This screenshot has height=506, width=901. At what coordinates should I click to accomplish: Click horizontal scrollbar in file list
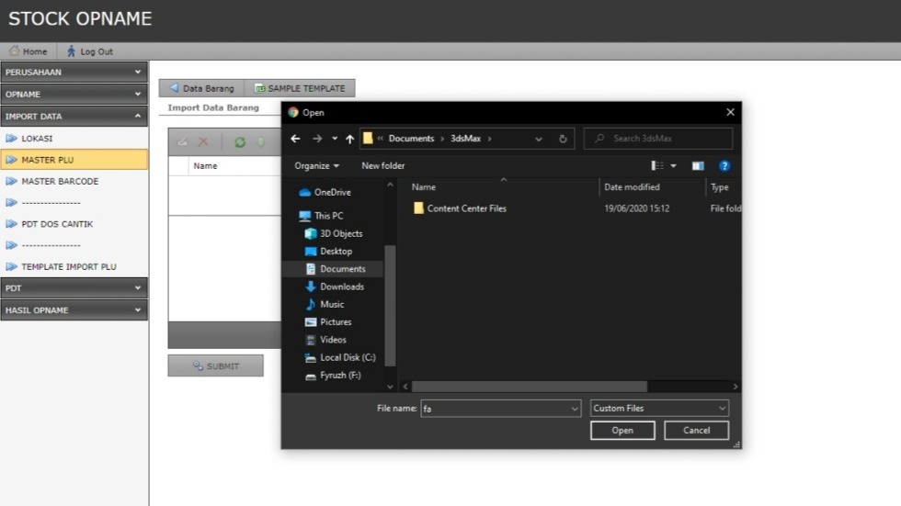pos(530,387)
